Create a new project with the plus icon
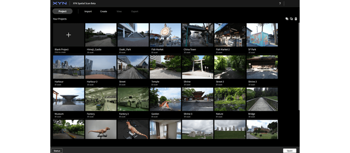Screen dimensions: 350x153 (68, 35)
